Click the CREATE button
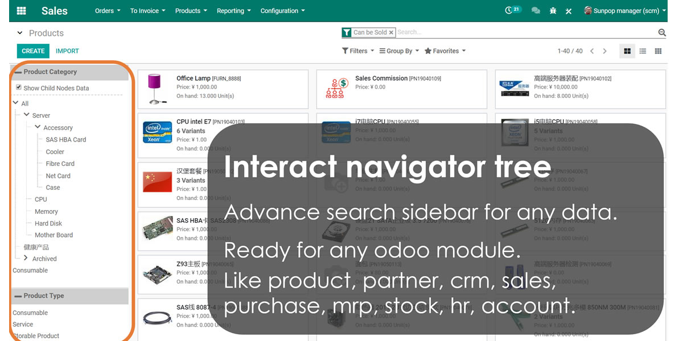This screenshot has height=341, width=683. point(33,51)
